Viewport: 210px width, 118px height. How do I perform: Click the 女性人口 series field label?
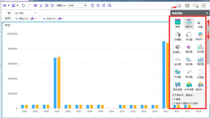[52, 19]
